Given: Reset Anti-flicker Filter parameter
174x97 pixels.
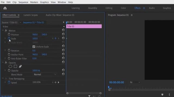Looking at the screenshot, I should coord(63,58).
